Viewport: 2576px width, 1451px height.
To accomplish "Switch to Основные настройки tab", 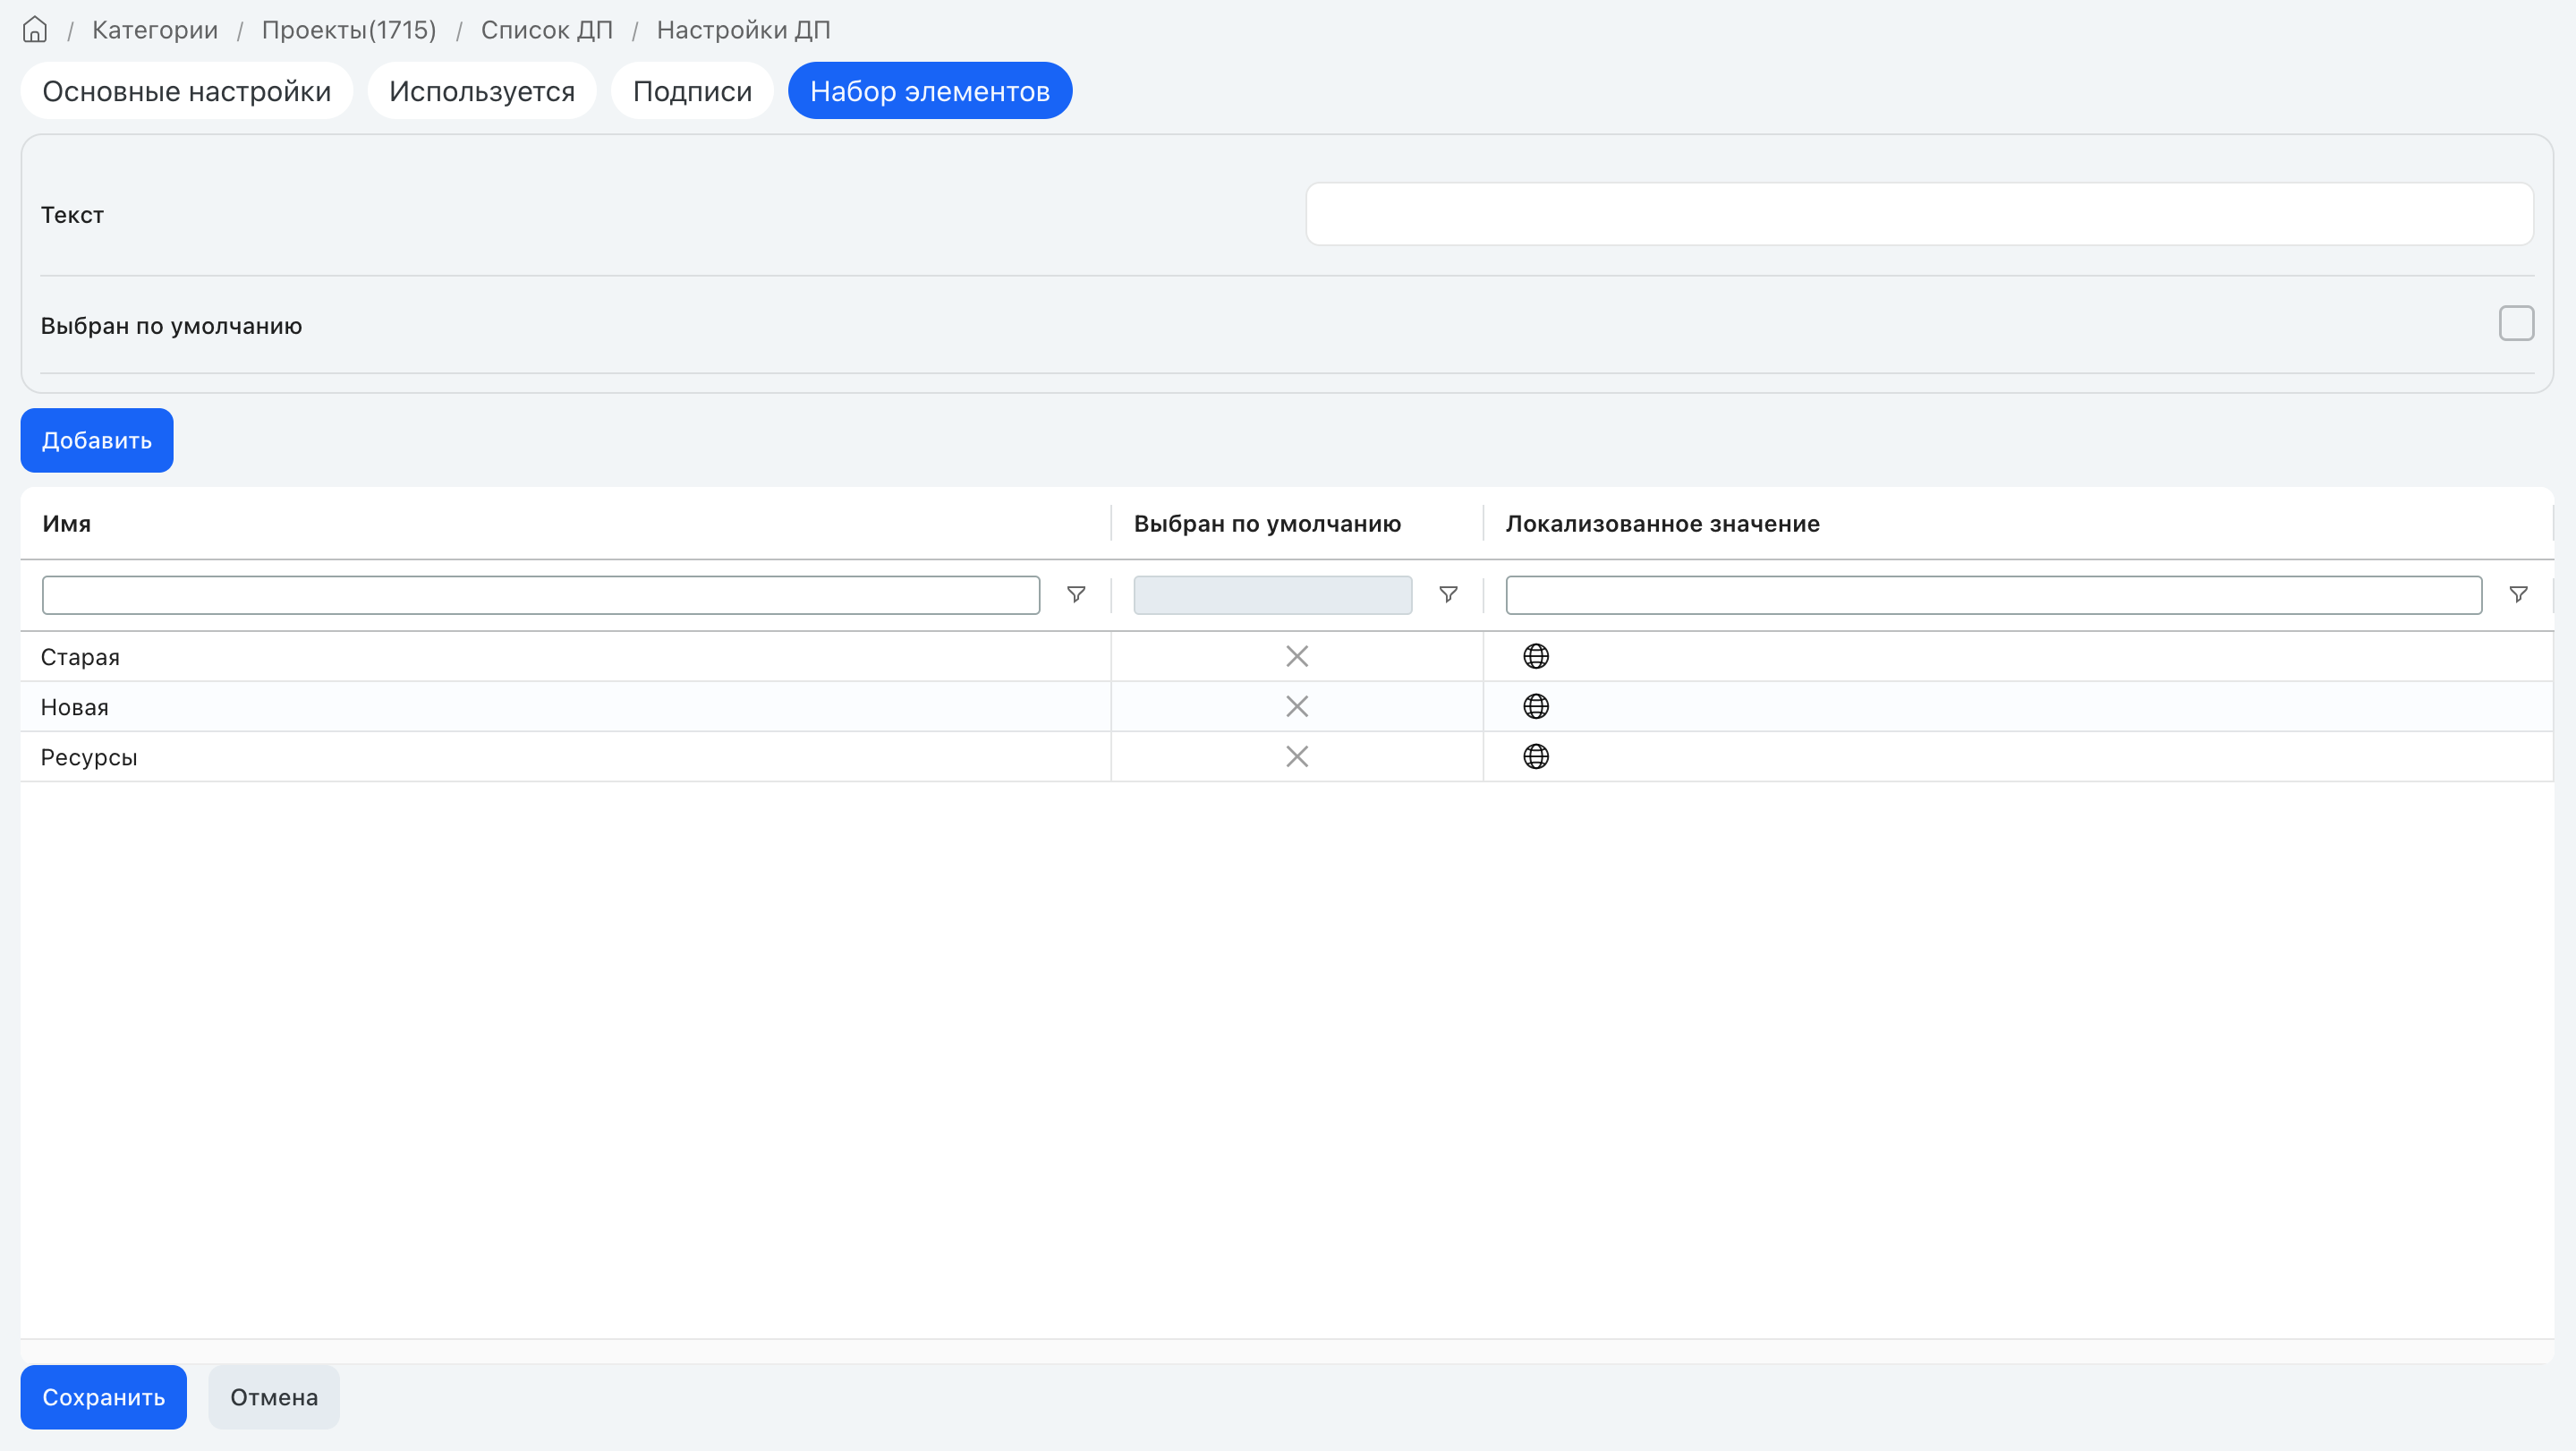I will click(187, 91).
